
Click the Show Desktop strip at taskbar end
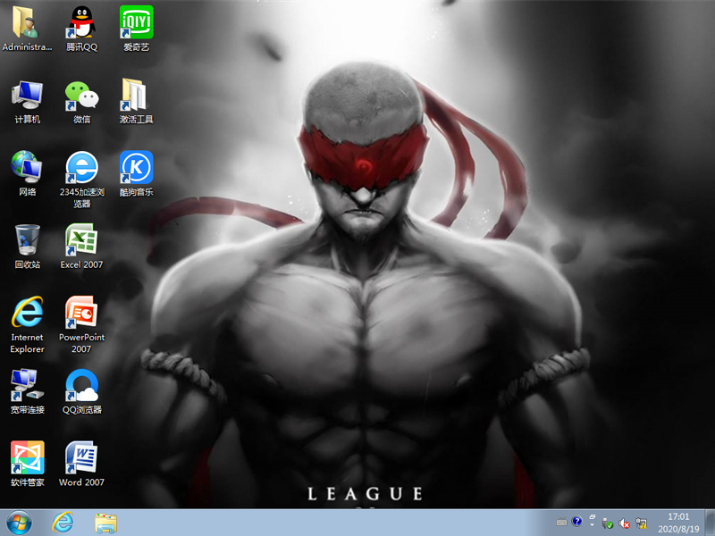click(710, 523)
